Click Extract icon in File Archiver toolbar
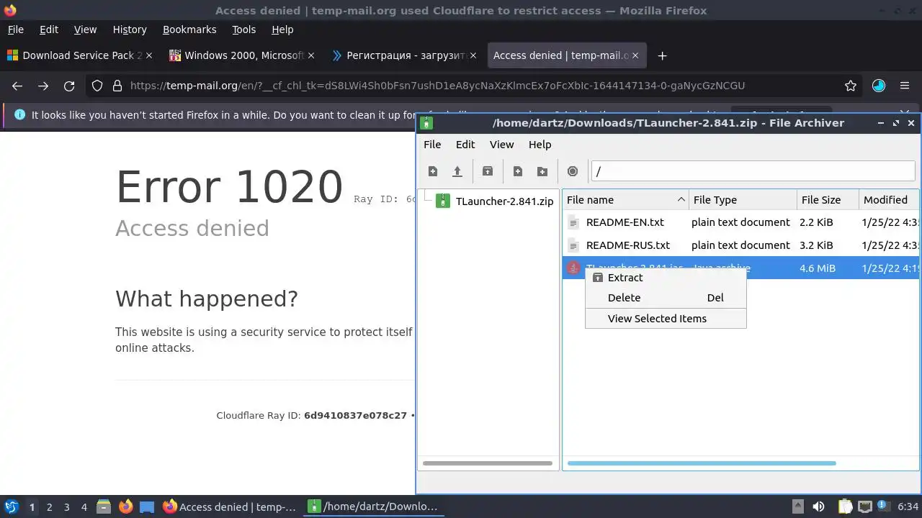The image size is (922, 518). point(488,171)
